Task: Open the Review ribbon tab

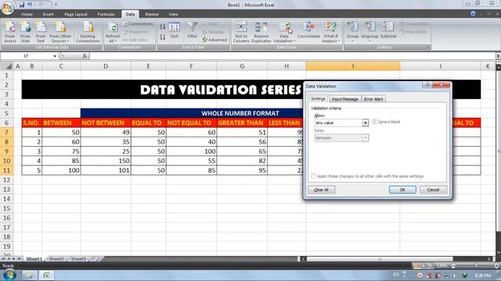Action: pos(152,14)
